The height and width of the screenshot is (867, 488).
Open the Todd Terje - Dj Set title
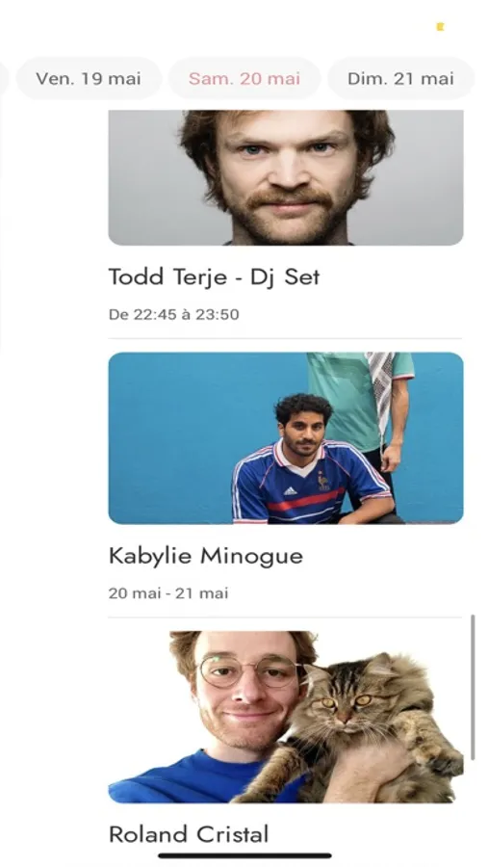214,276
